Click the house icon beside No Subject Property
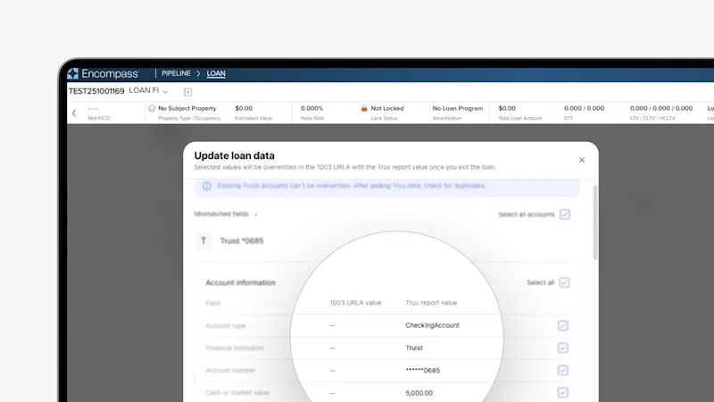714x402 pixels. pyautogui.click(x=152, y=108)
